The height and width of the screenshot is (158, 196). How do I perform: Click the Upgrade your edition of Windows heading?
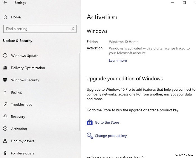click(x=125, y=79)
